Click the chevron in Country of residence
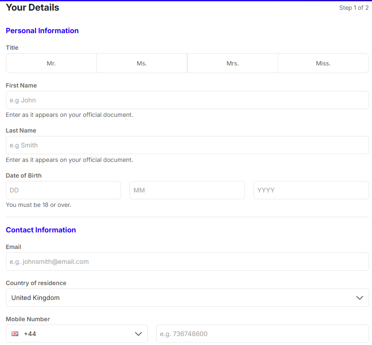Viewport: 372px width, 345px height. pyautogui.click(x=360, y=298)
